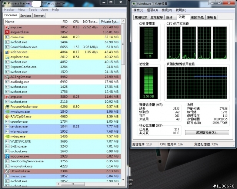Click the process list scroll-up arrow

(123, 21)
